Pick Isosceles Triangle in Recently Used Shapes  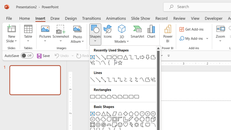pos(125,57)
